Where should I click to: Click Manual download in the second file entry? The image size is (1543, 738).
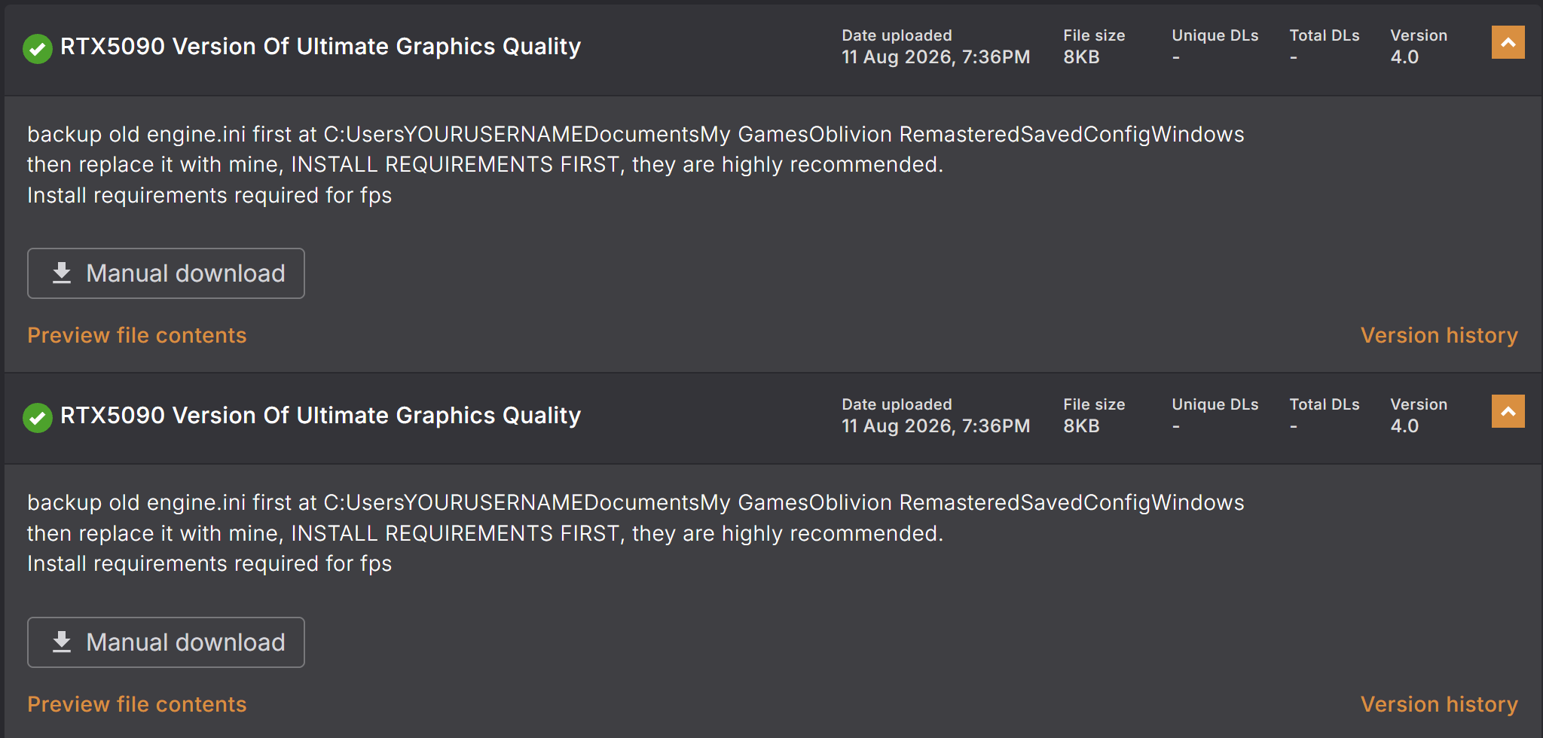(166, 642)
